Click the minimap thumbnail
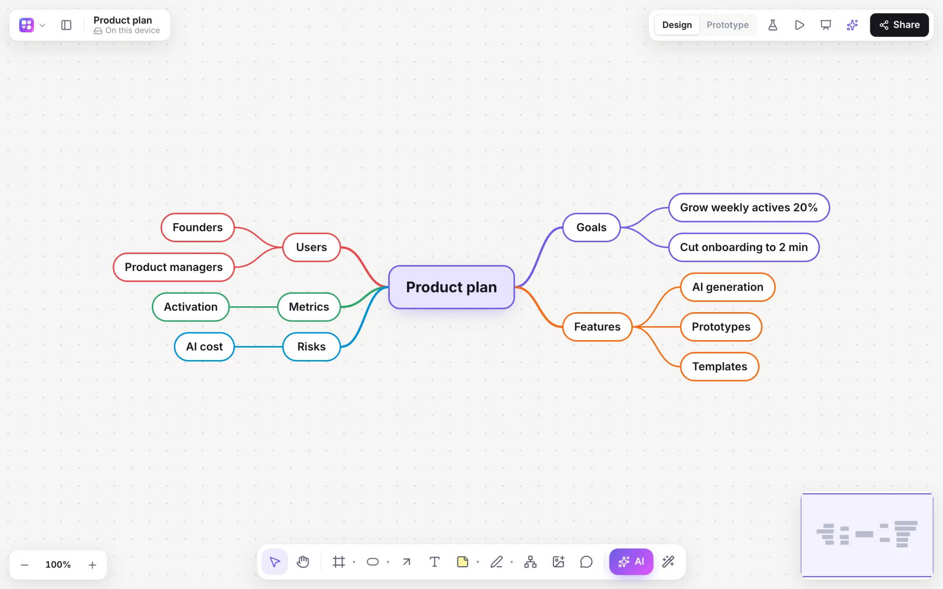 coord(867,535)
